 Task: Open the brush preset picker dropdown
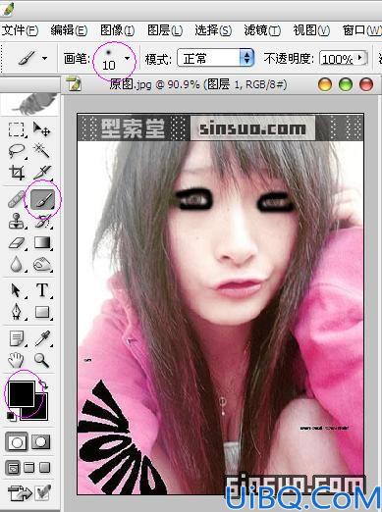coord(127,59)
